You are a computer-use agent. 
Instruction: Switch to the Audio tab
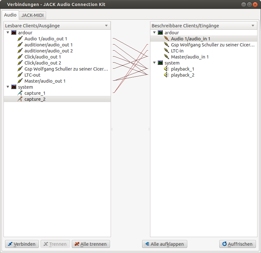pyautogui.click(x=10, y=15)
